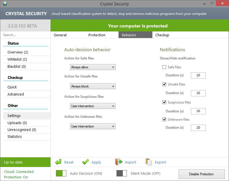This screenshot has height=181, width=229.
Task: Uncheck the Unsafe files notification checkbox
Action: click(x=164, y=84)
